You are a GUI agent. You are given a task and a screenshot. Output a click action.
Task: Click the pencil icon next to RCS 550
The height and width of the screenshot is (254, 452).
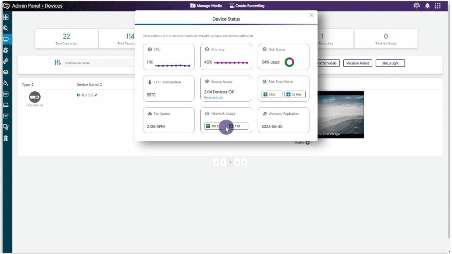pyautogui.click(x=96, y=95)
